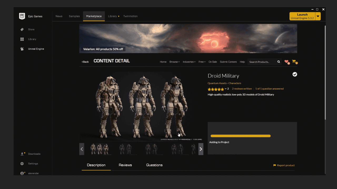337x189 pixels.
Task: Open Library grid icon in sidebar
Action: 22,39
